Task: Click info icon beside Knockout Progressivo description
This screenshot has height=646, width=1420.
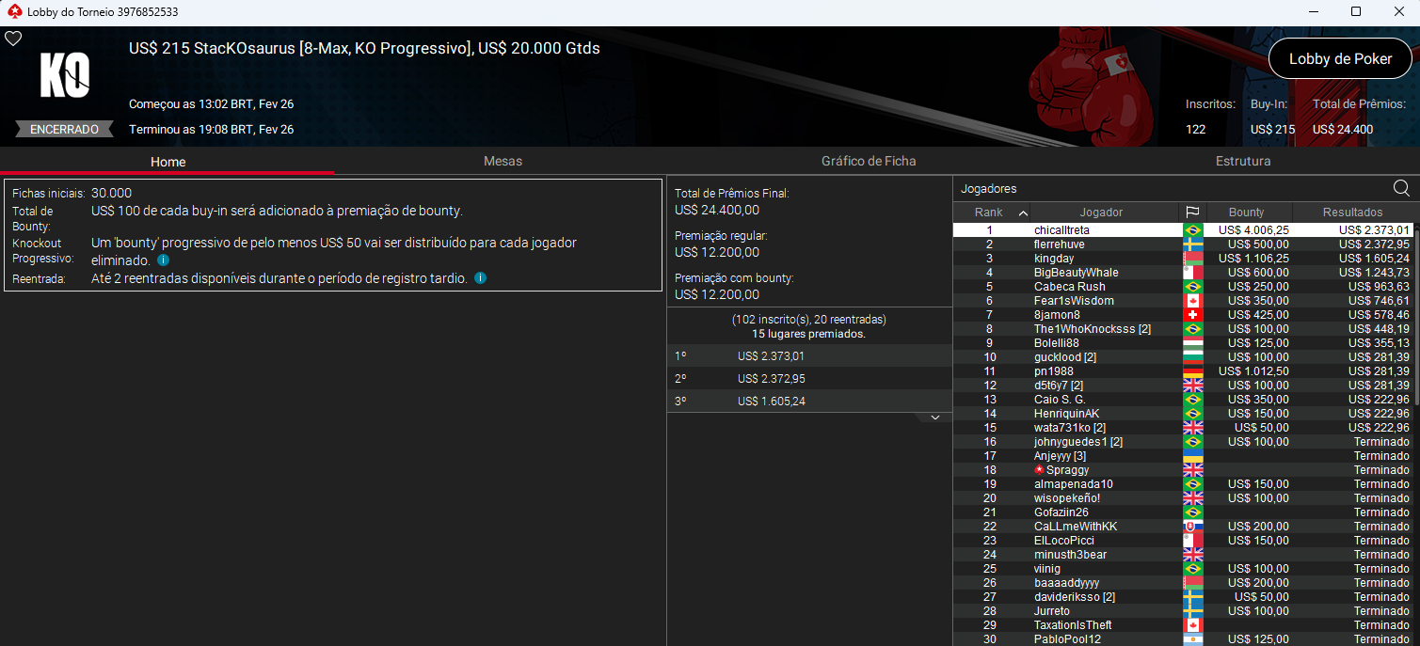Action: click(x=163, y=260)
